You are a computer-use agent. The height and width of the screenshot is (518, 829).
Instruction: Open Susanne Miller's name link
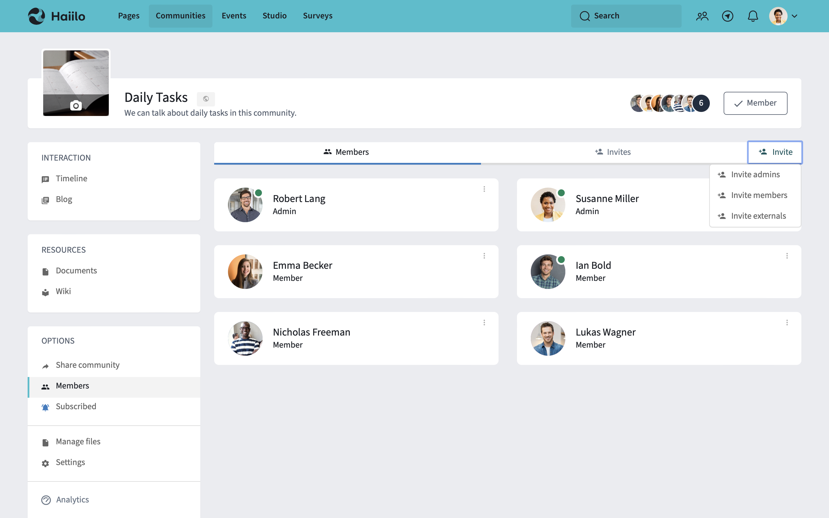click(x=607, y=199)
